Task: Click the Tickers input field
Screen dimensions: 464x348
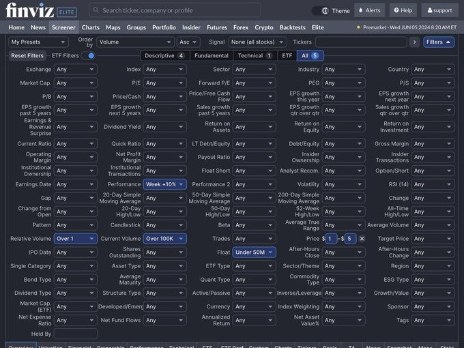Action: pos(361,42)
